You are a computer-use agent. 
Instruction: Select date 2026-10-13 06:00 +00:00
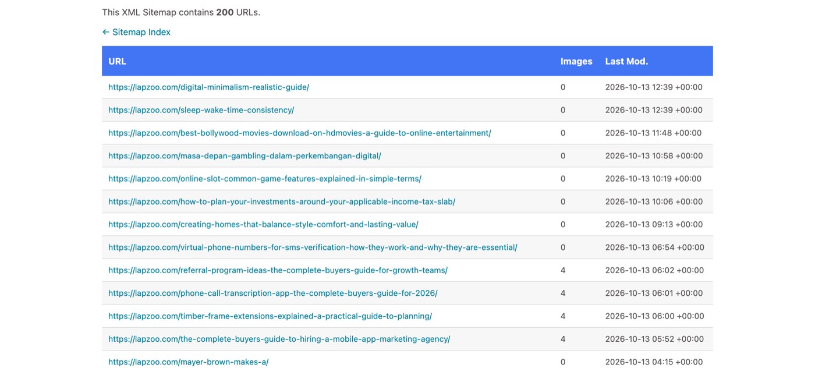[x=654, y=316]
